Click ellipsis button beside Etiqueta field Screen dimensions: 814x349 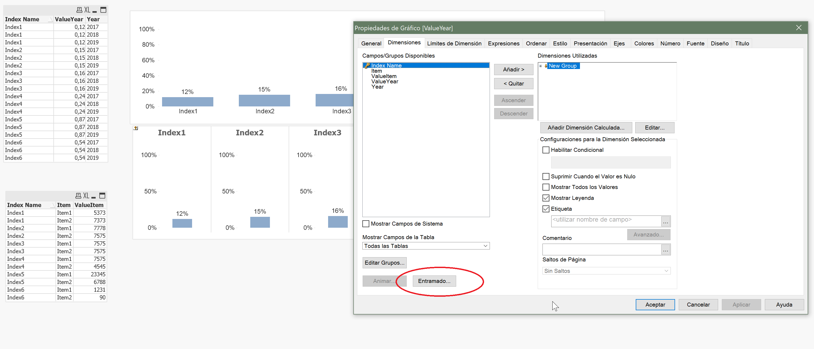665,222
